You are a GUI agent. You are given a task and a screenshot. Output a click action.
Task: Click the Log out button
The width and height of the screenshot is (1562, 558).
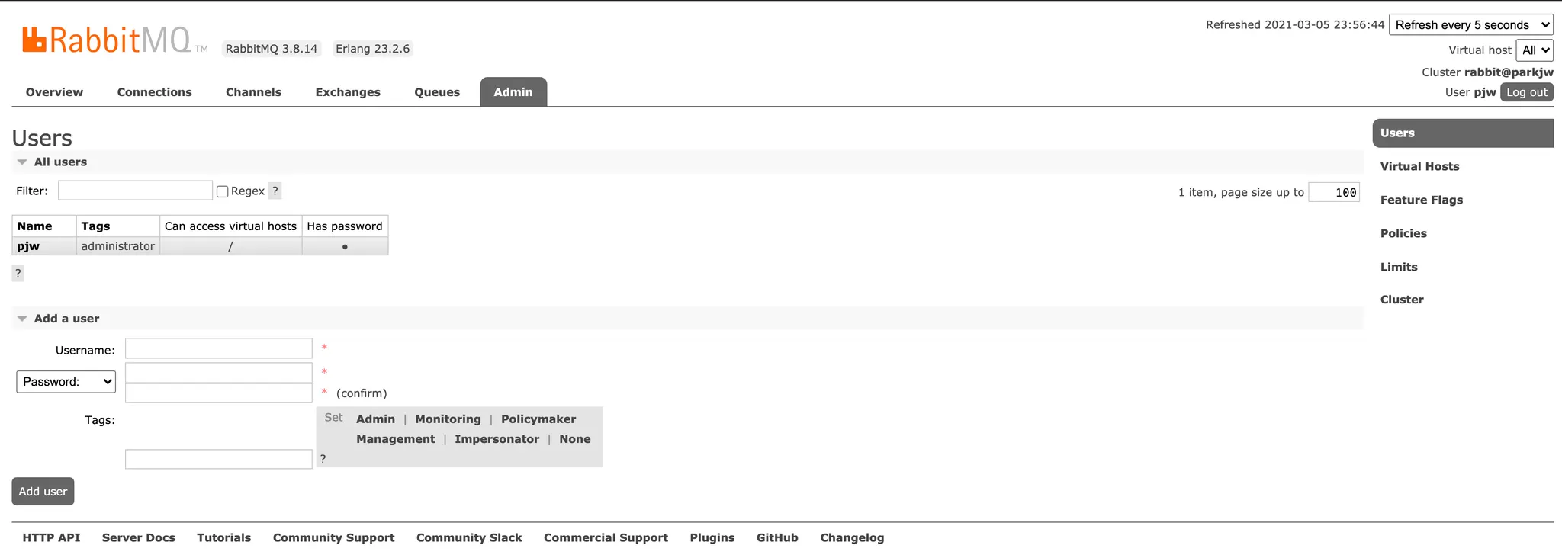[1527, 92]
